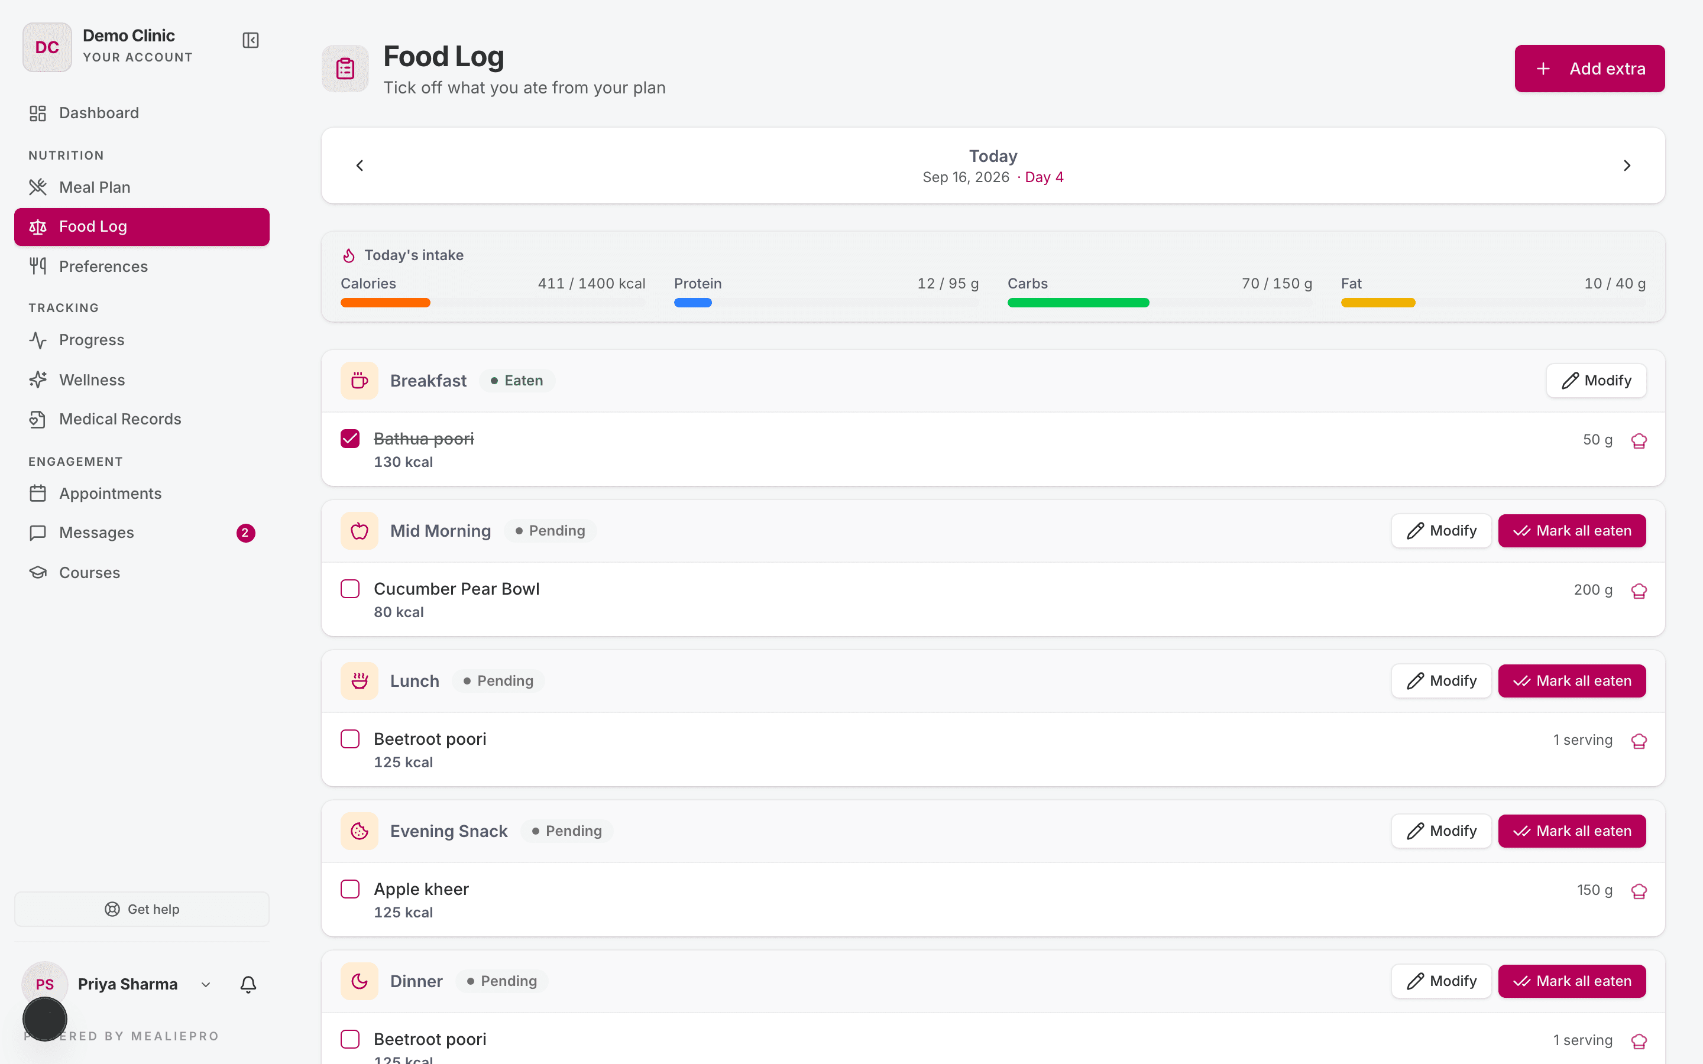Viewport: 1703px width, 1064px height.
Task: Click the orange Calories progress bar
Action: (x=385, y=303)
